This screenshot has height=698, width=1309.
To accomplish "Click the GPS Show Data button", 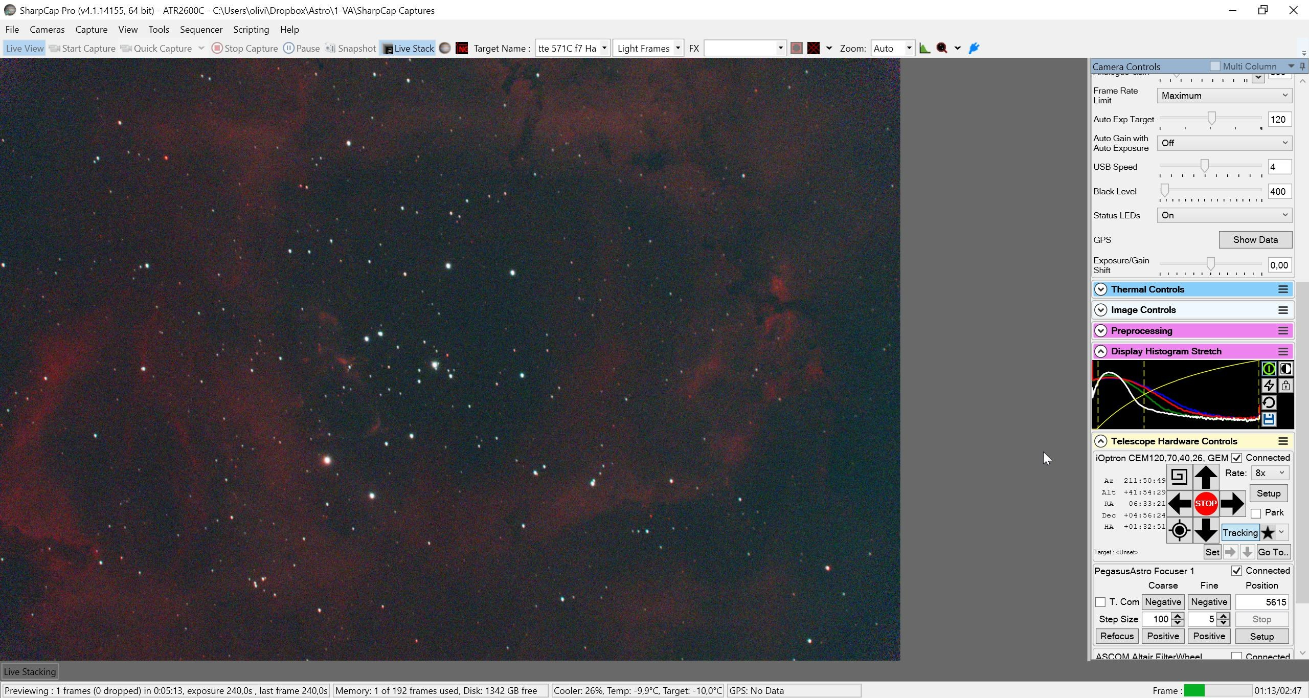I will [x=1255, y=240].
